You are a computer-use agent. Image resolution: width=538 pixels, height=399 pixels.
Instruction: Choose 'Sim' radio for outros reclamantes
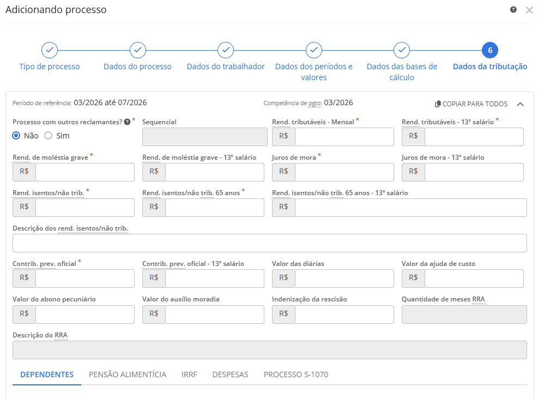click(x=48, y=136)
